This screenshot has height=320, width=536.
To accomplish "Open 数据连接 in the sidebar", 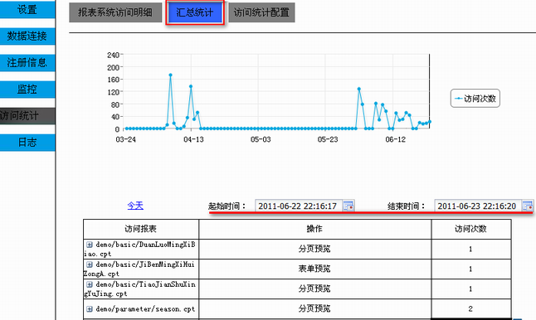I will [27, 36].
